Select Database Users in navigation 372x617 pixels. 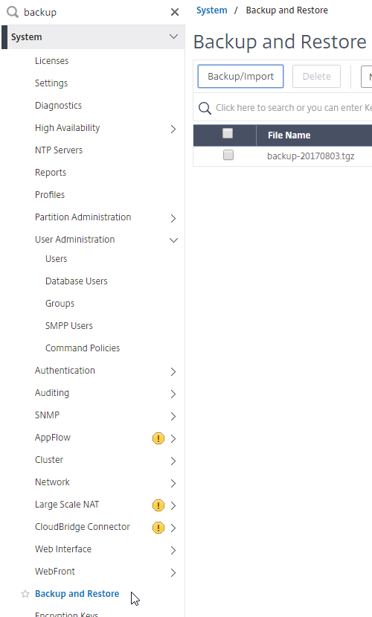click(77, 281)
